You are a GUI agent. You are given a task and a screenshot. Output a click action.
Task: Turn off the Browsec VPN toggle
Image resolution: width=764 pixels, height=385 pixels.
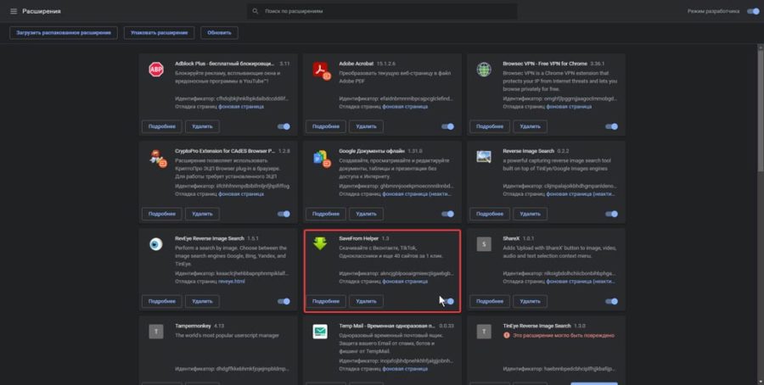point(611,126)
